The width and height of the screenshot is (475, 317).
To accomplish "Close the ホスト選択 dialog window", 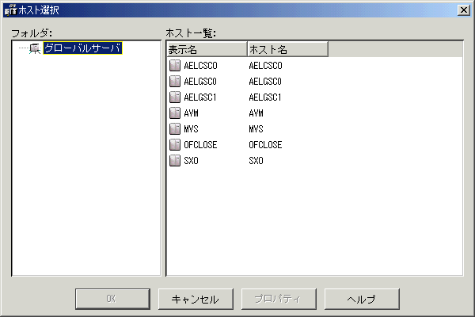I will pos(464,10).
